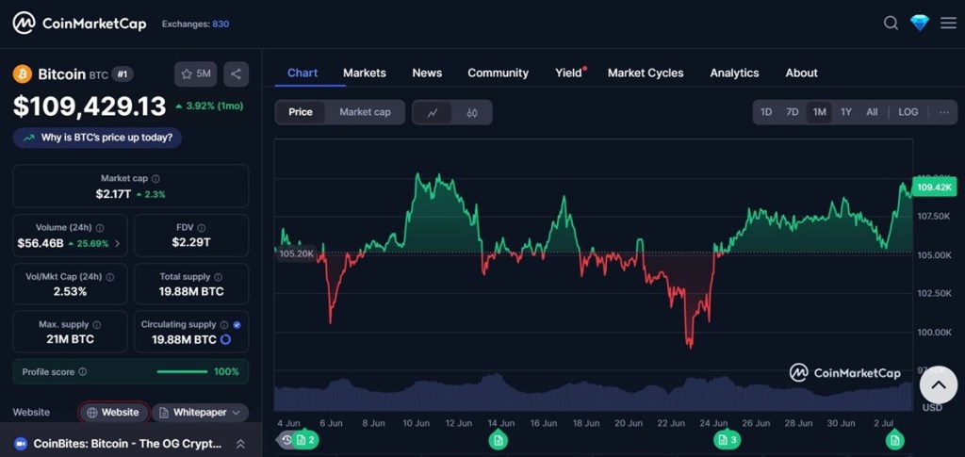
Task: Click the scroll-to-top arrow button
Action: pos(939,385)
